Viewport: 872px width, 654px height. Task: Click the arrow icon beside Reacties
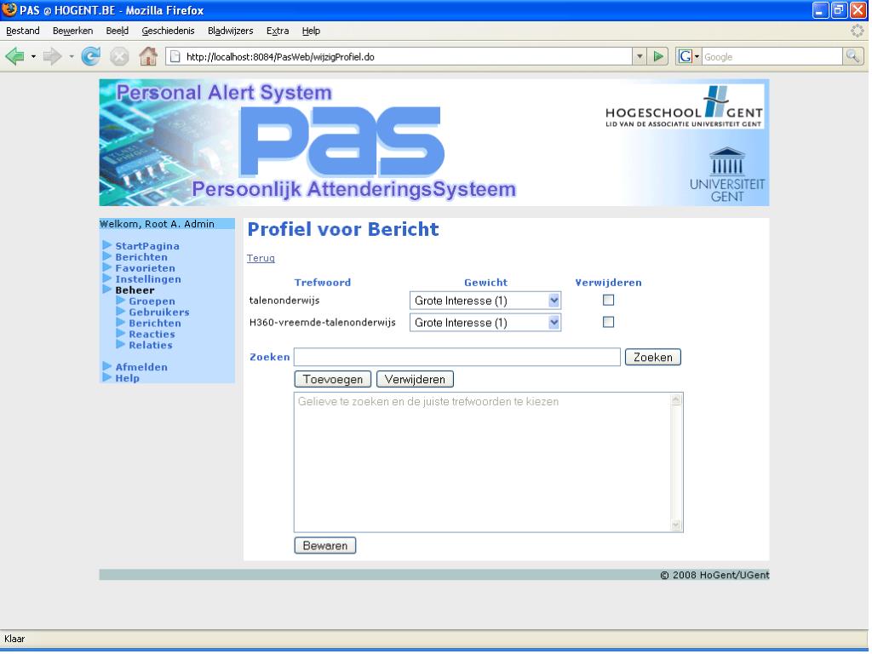point(121,334)
